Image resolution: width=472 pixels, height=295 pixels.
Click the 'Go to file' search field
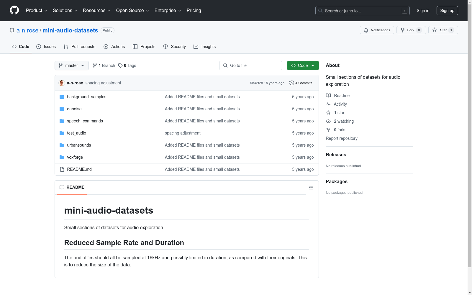tap(251, 65)
